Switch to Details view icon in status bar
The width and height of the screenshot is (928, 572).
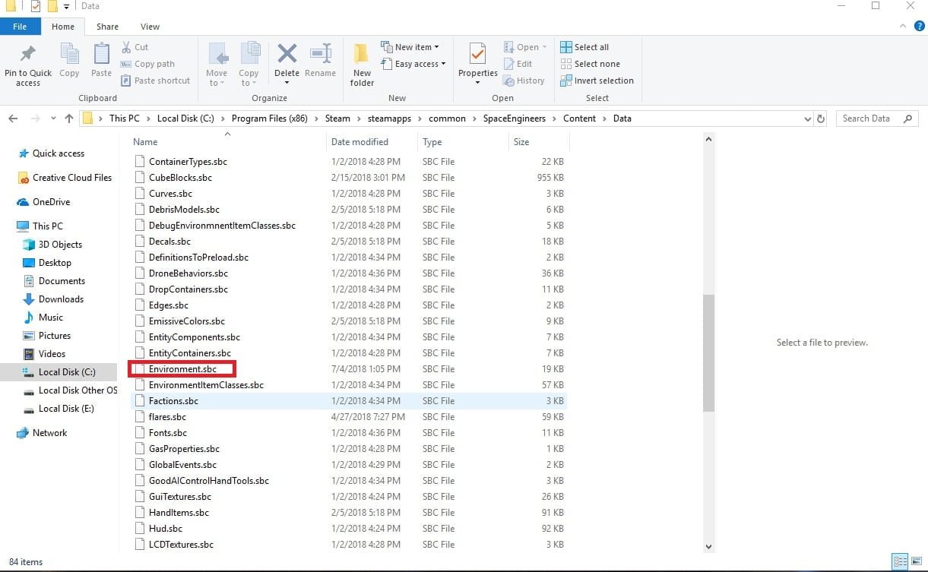pos(901,562)
